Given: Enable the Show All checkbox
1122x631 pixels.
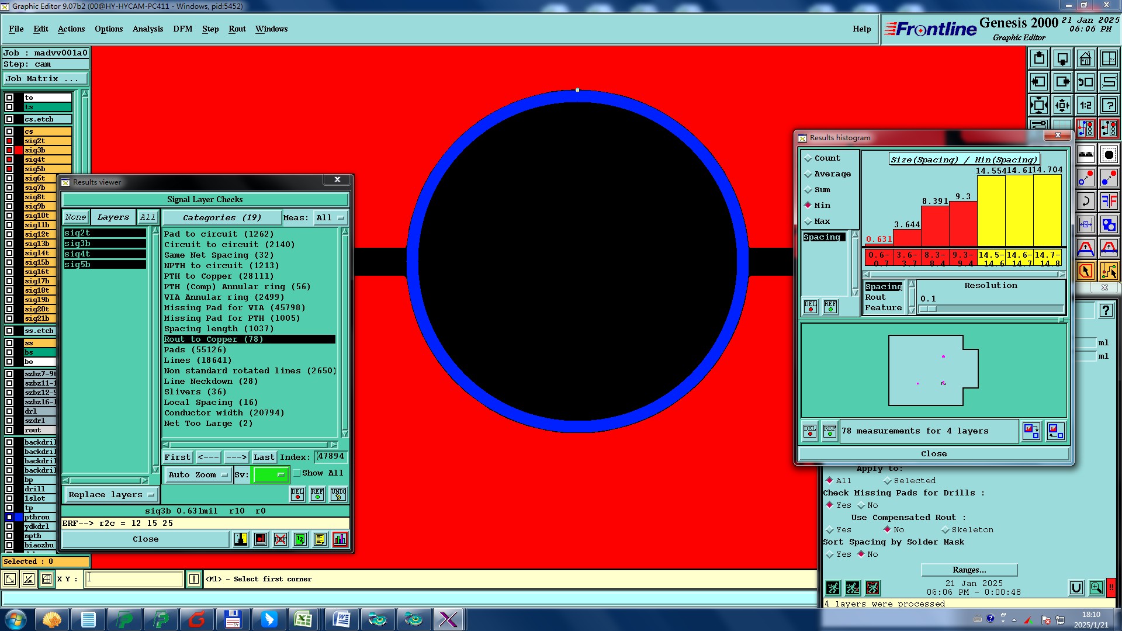Looking at the screenshot, I should 297,473.
